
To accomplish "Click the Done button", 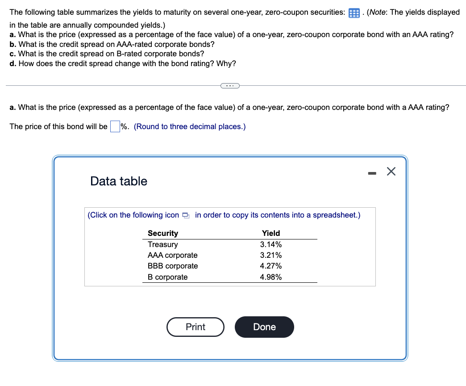I will pyautogui.click(x=264, y=327).
